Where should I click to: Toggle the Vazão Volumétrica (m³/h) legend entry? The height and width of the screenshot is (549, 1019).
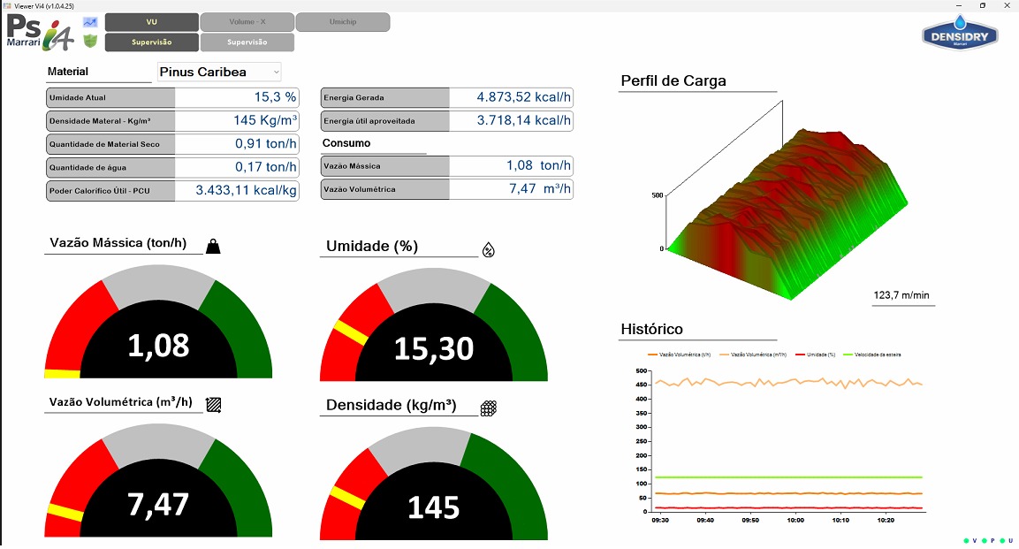click(753, 355)
